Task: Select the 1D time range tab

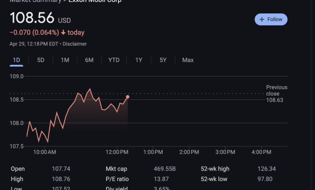Action: [17, 60]
